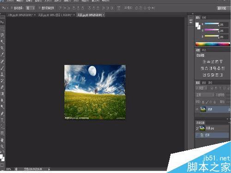Click the 风景.jpg history snapshot
Viewport: 231px width, 173px height.
pos(212,128)
